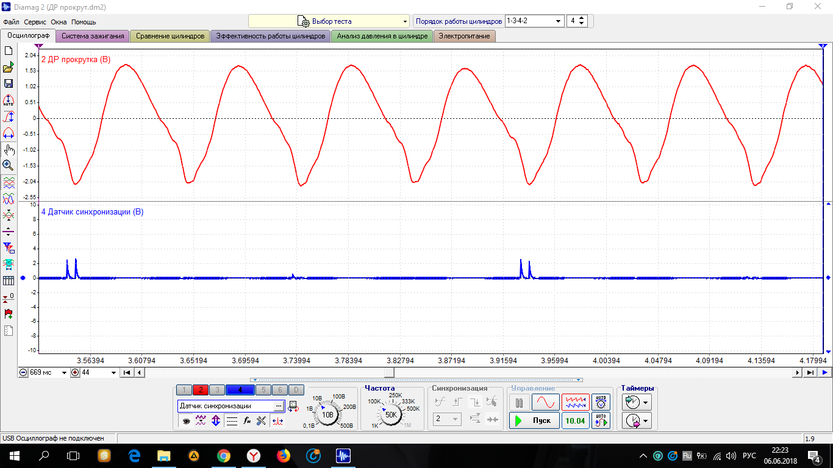
Task: Open the sync channel 2 dropdown
Action: point(447,419)
